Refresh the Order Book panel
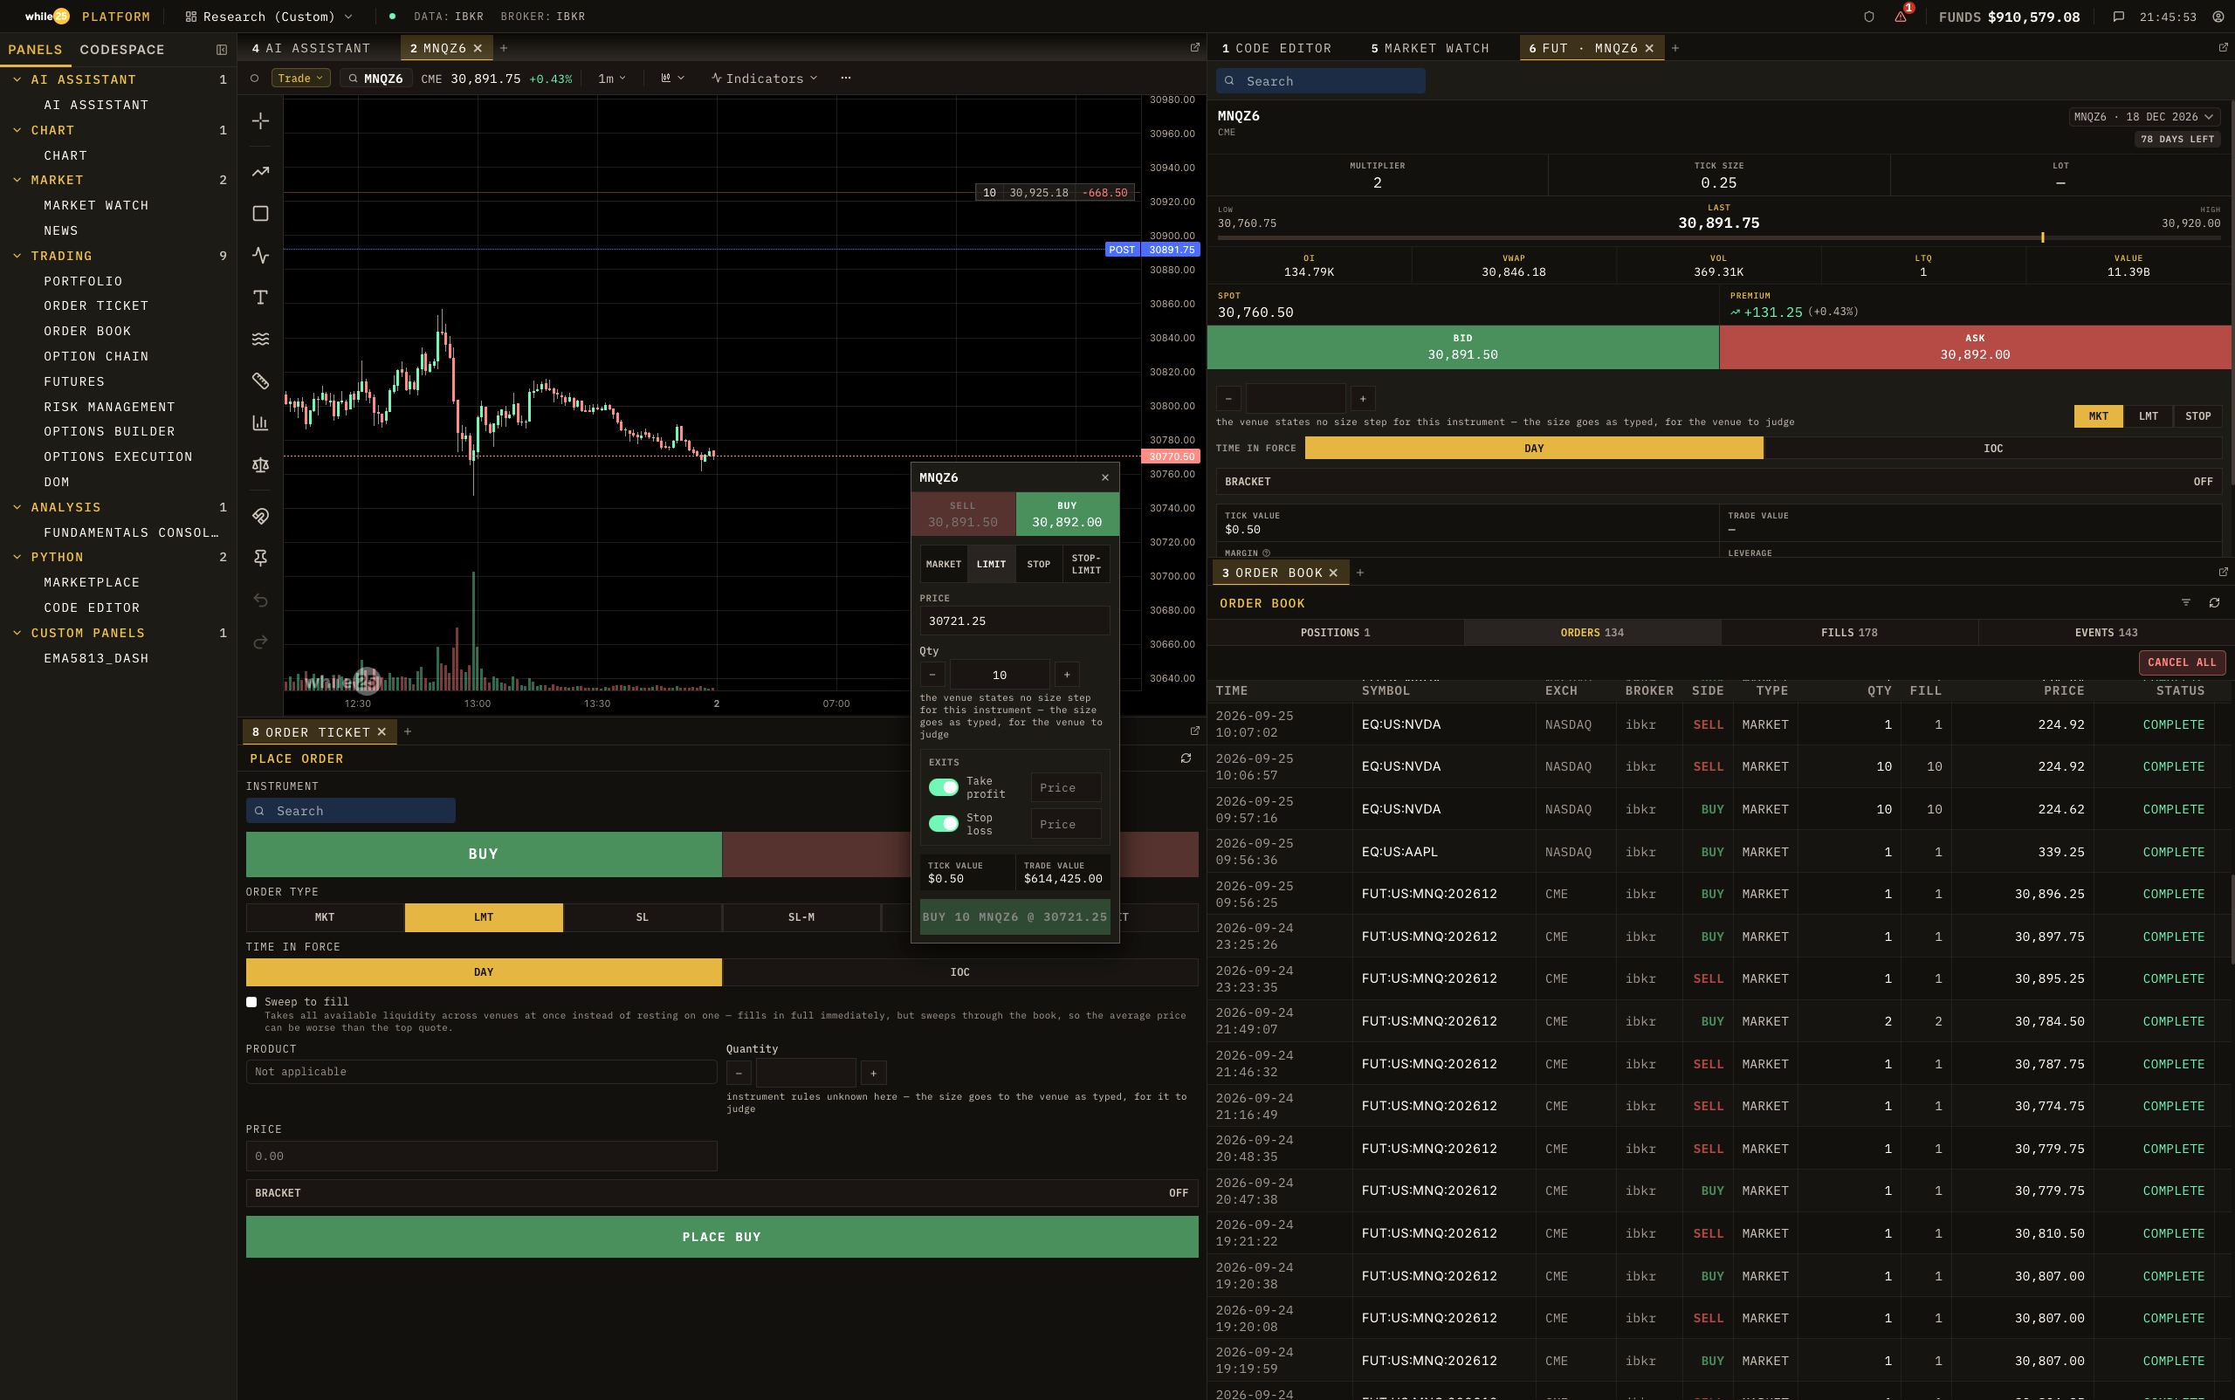 pos(2214,603)
